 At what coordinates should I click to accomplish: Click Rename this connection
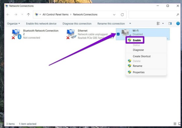(111, 24)
